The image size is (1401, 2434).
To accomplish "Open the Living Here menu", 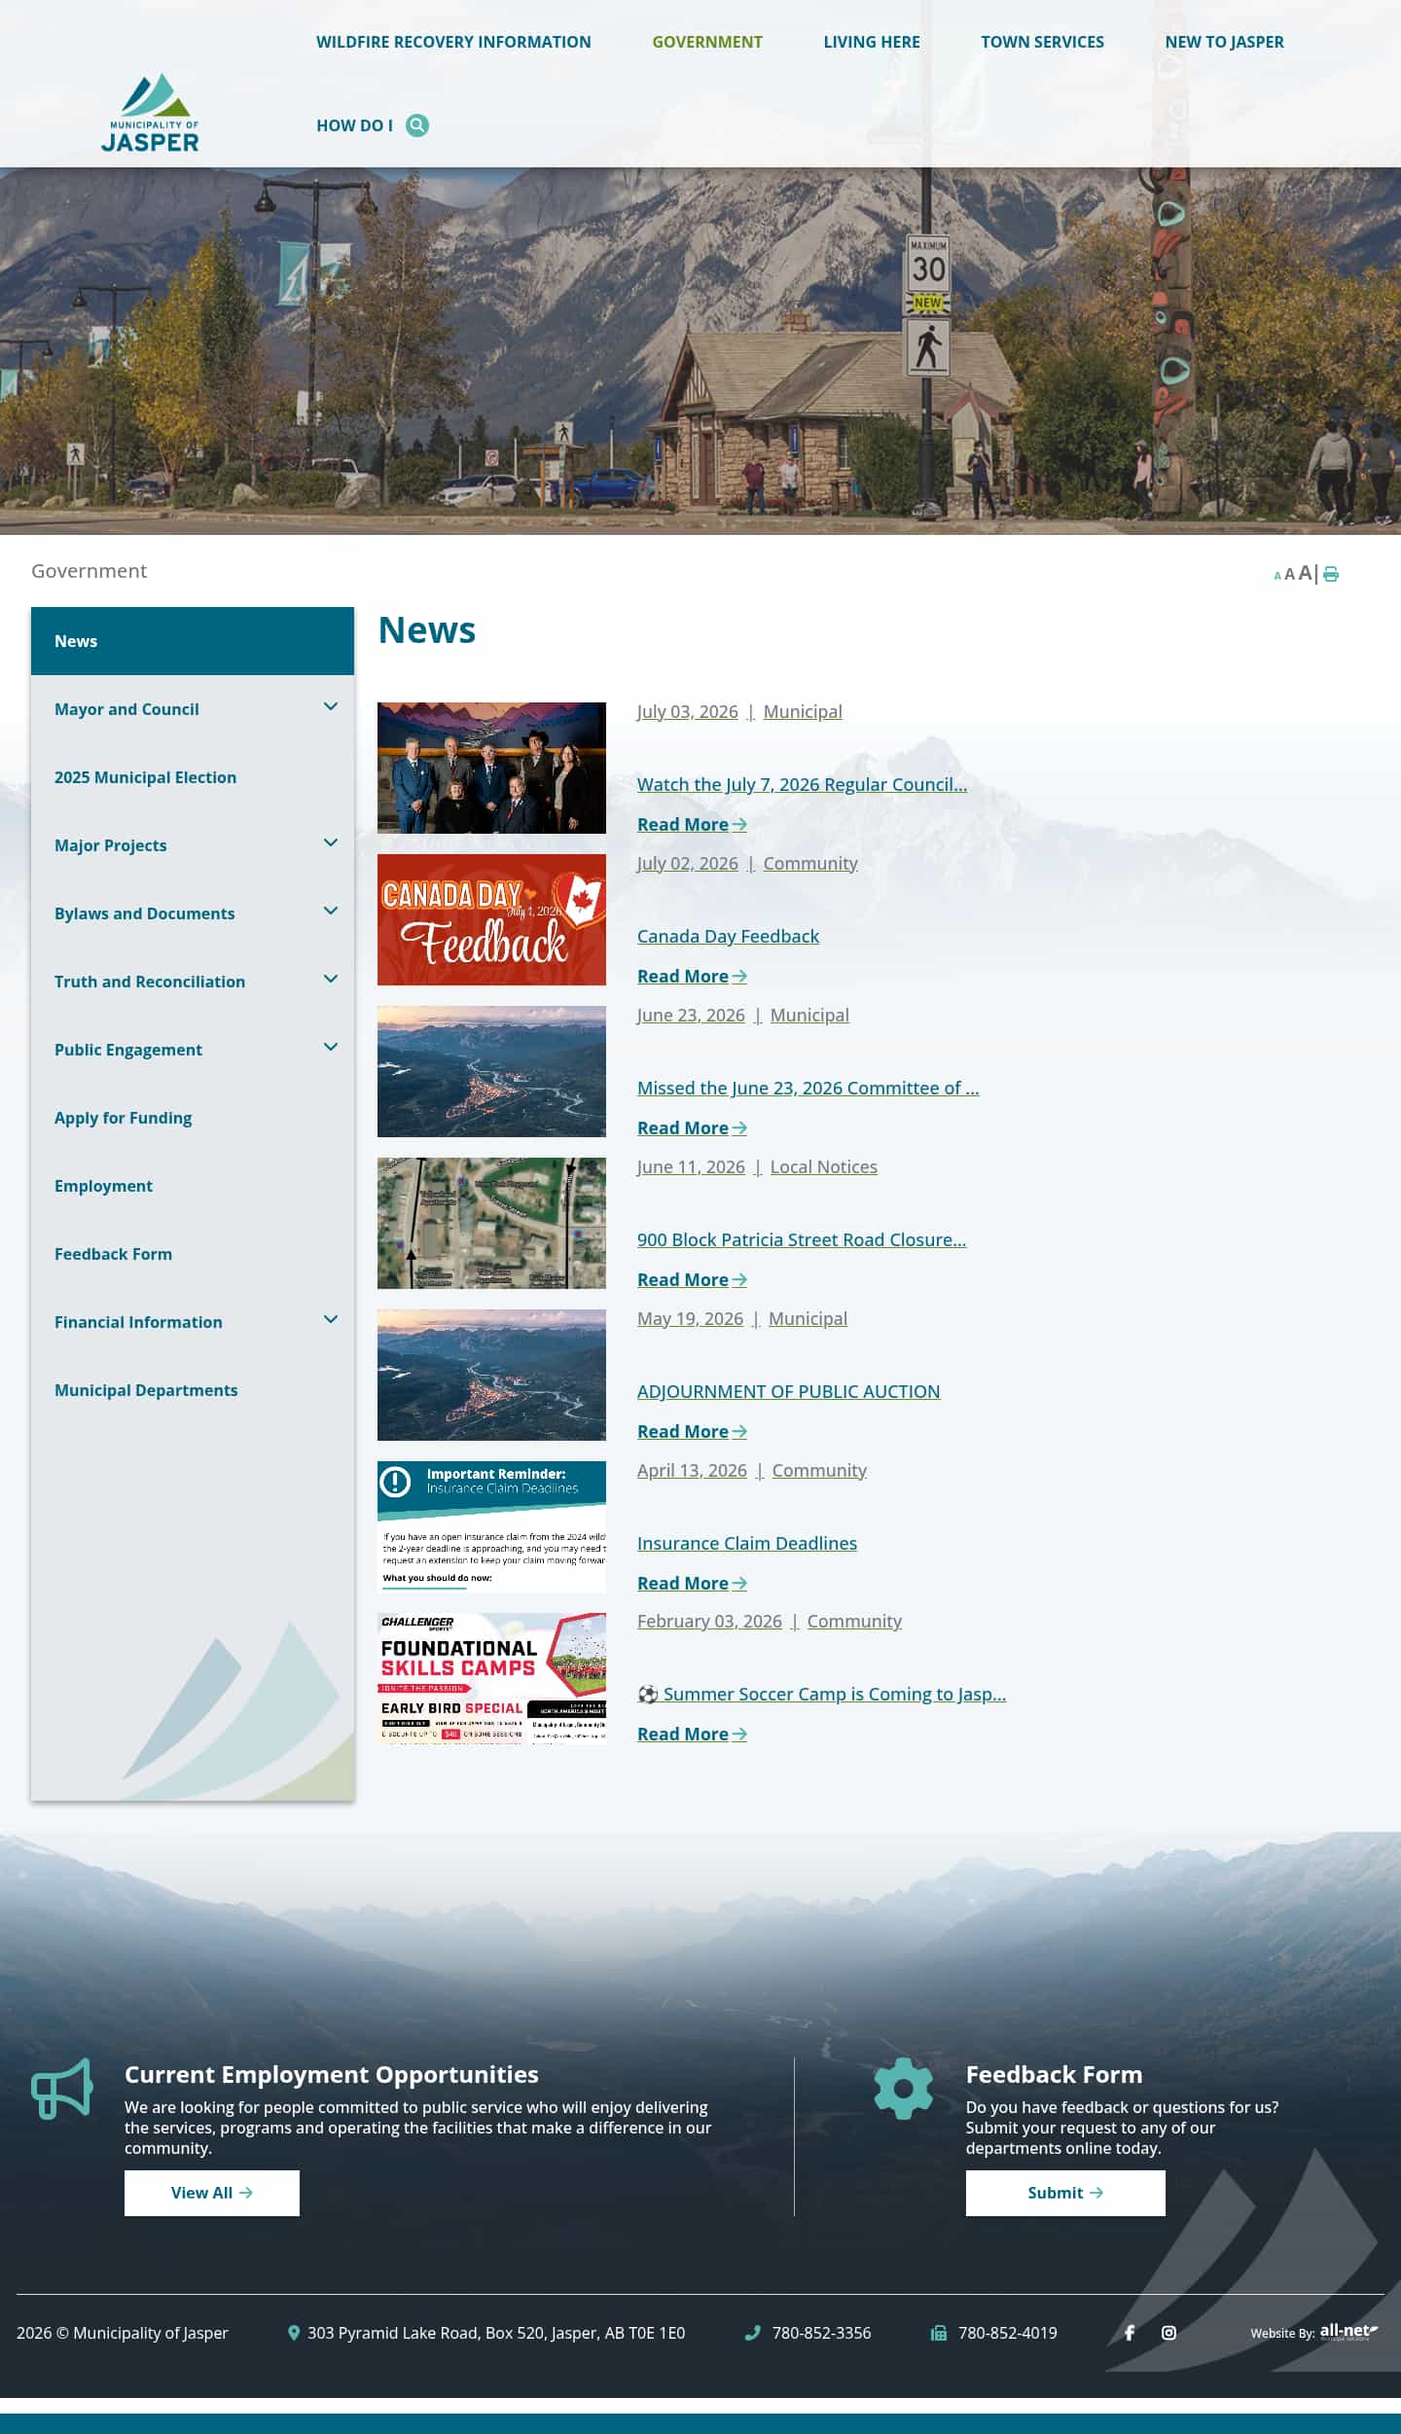I will click(x=872, y=42).
